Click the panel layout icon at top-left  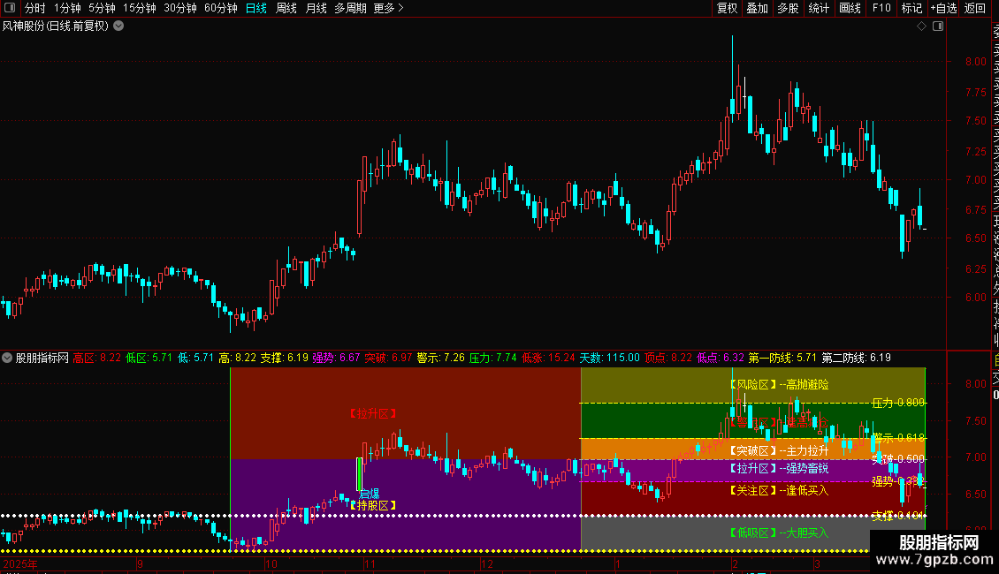(x=10, y=8)
